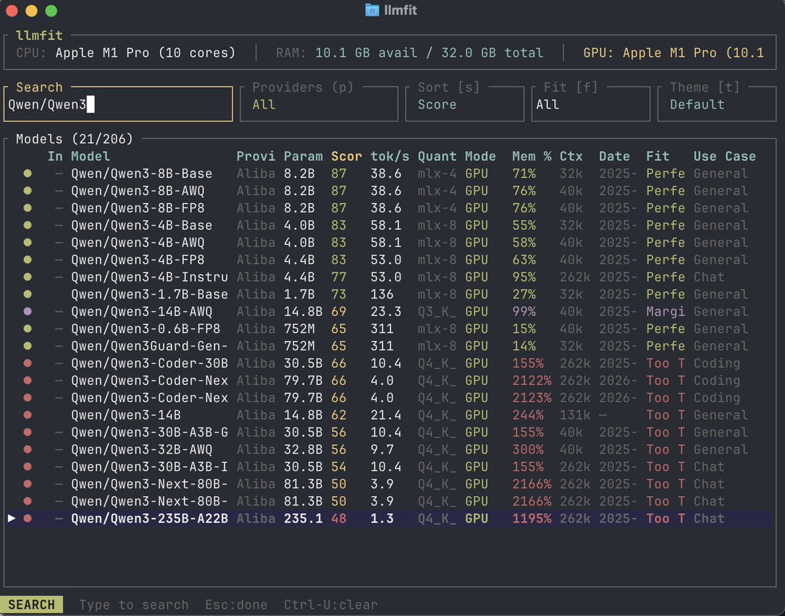Select the Qwen/Qwen3-4B-AWQ model row
This screenshot has height=616, width=785.
coord(389,243)
